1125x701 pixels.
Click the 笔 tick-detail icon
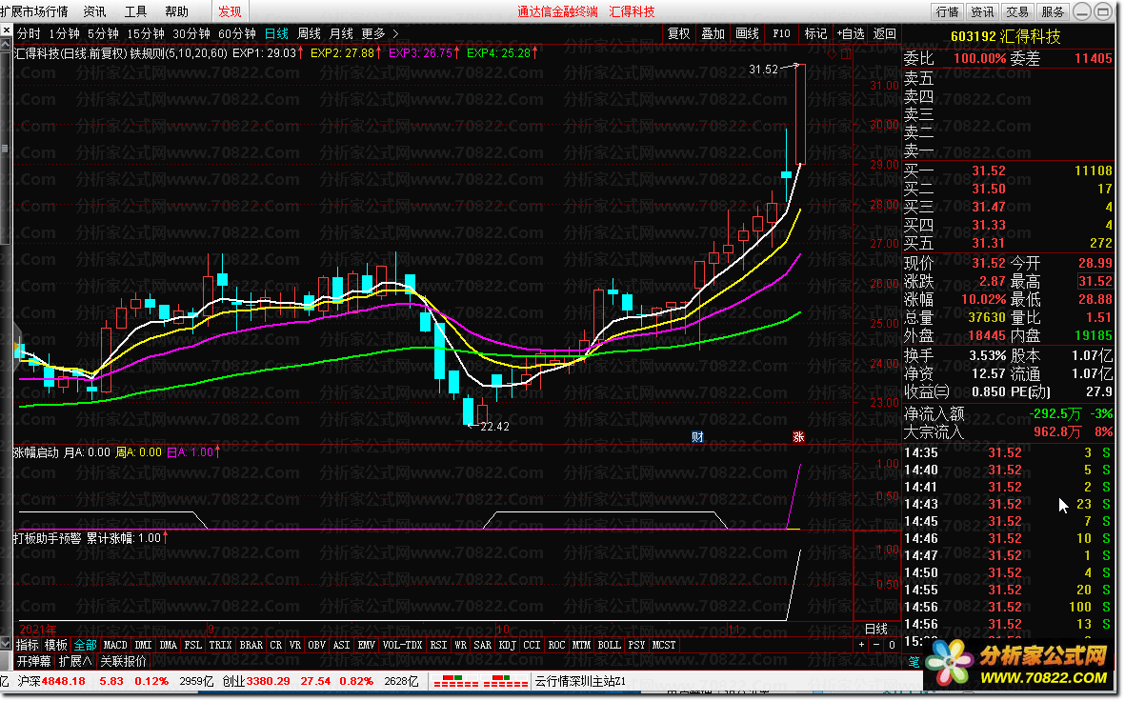click(x=914, y=662)
